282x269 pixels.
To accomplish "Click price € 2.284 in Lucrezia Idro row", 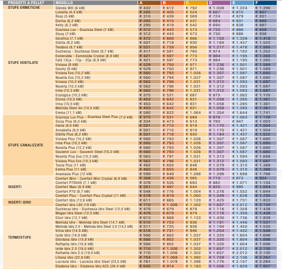I will [x=263, y=262].
